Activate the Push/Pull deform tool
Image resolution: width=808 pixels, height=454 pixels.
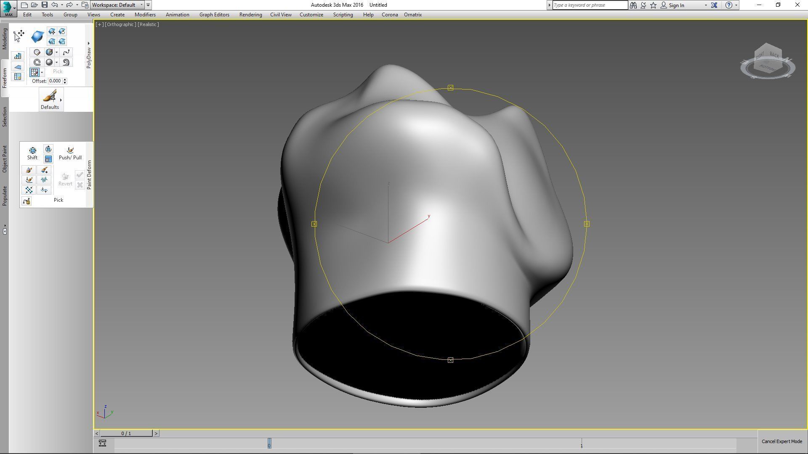point(70,153)
